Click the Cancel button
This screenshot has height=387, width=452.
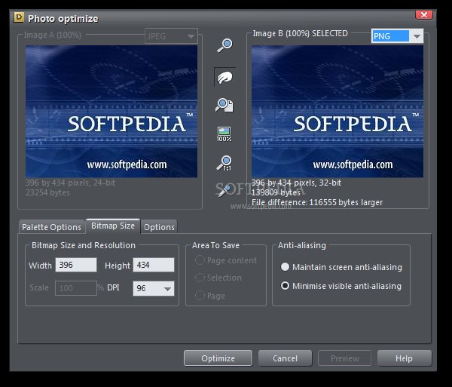point(285,358)
